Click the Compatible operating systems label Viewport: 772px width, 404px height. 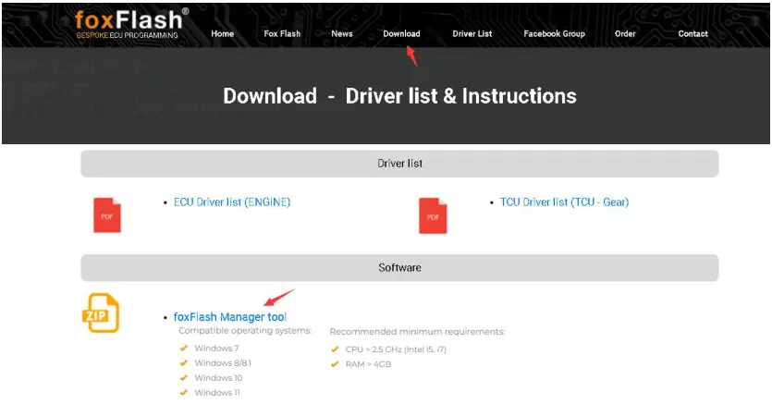coord(245,330)
